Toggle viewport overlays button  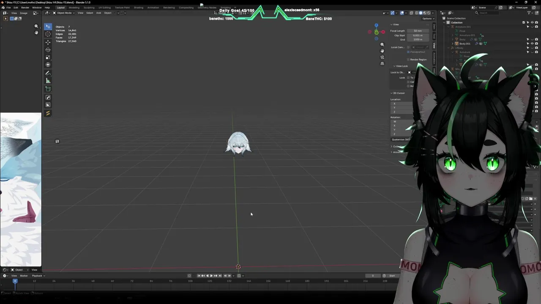[x=402, y=13]
